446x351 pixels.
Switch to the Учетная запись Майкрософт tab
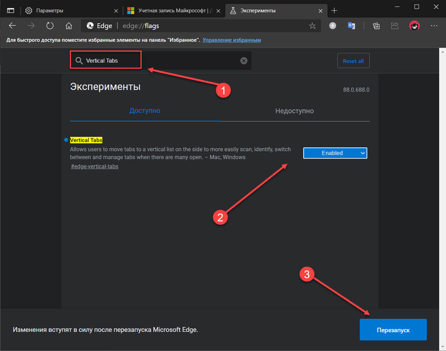pos(174,10)
